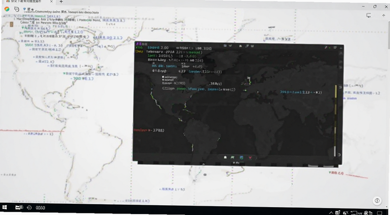Show hidden system tray icons with the chevron
The image size is (390, 215).
tap(331, 213)
